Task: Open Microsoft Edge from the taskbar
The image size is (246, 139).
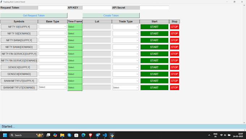Action: pyautogui.click(x=83, y=135)
